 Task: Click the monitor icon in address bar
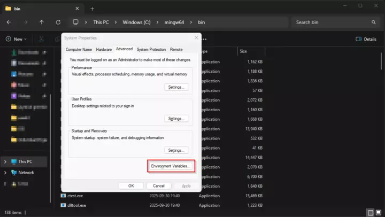click(76, 22)
